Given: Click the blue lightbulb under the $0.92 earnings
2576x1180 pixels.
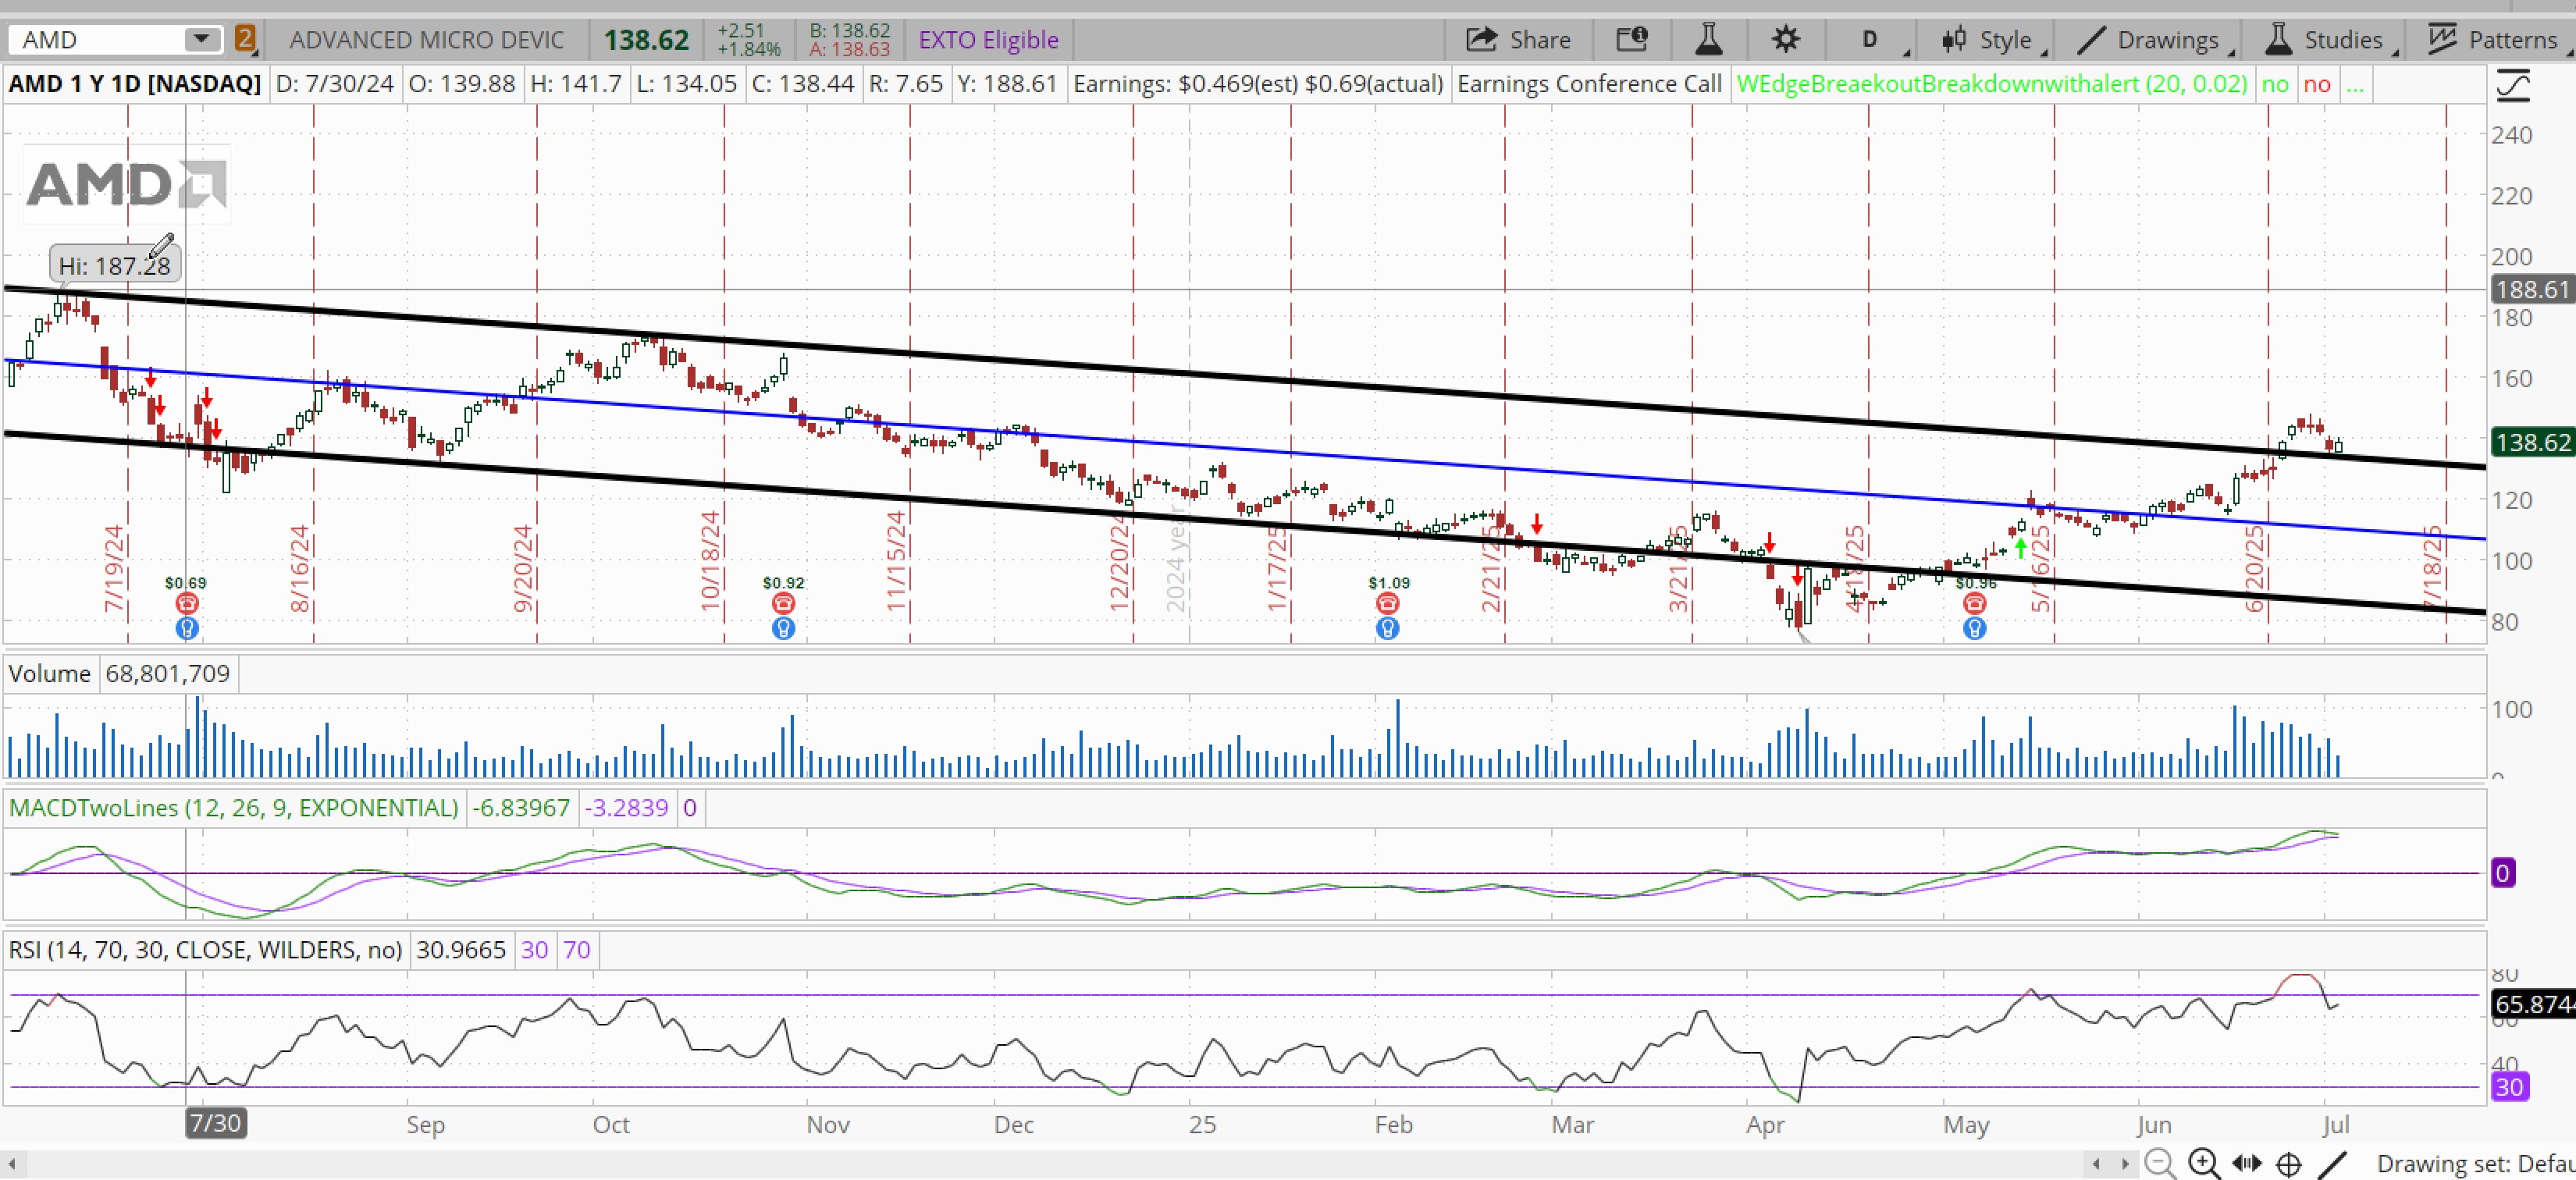Looking at the screenshot, I should (783, 628).
